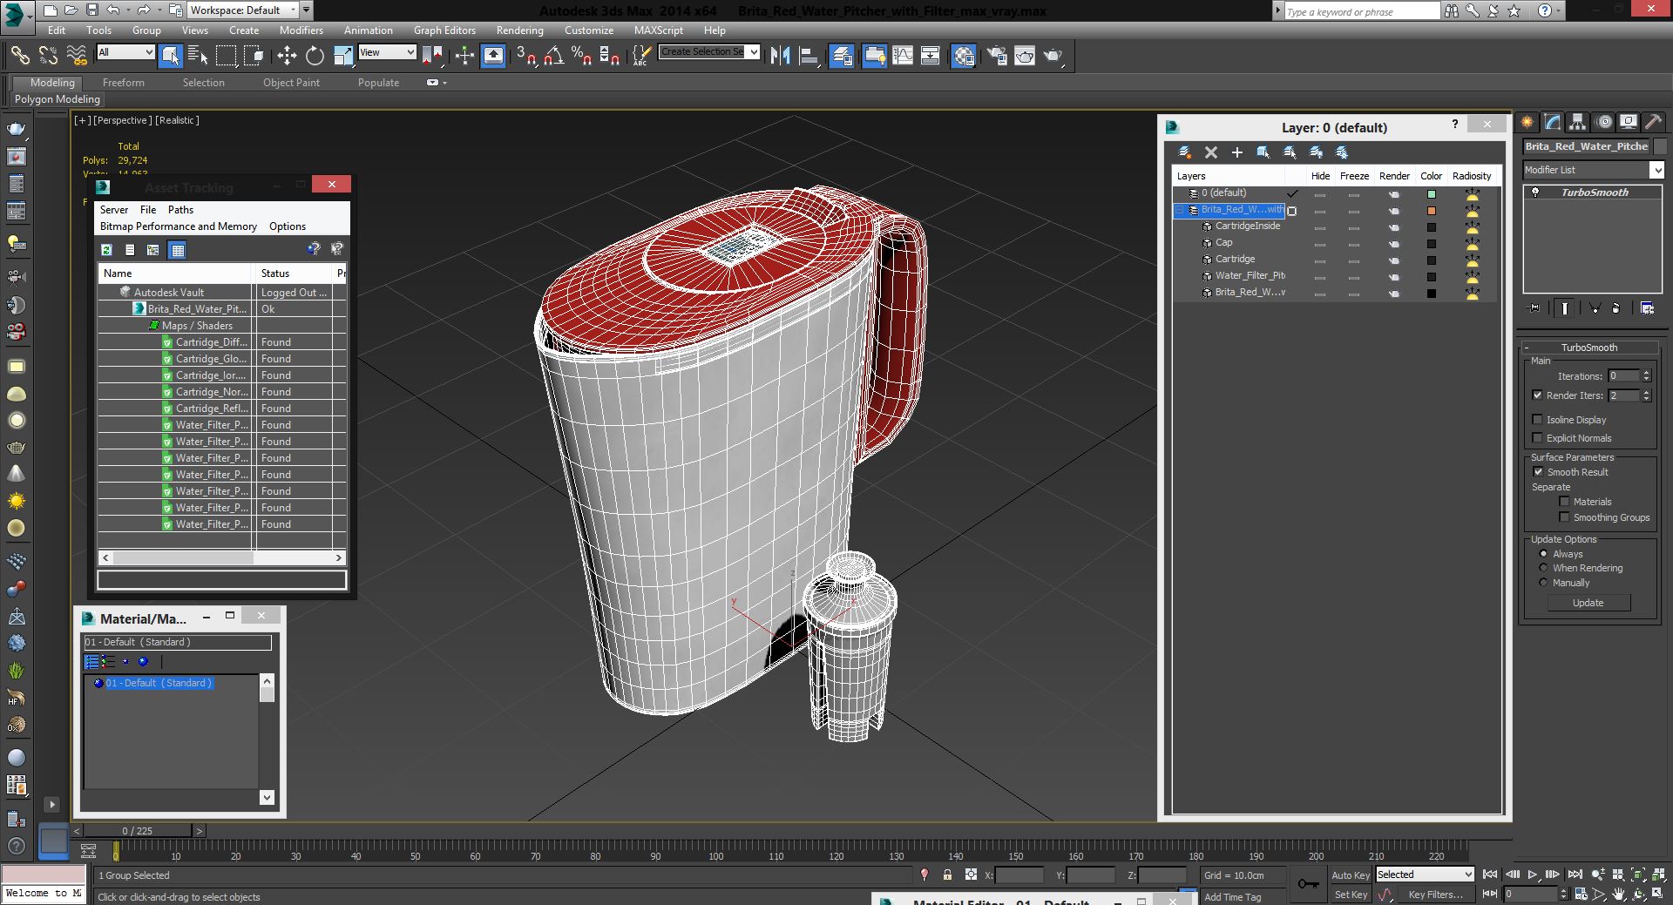Check Separate by Smoothing Groups
The height and width of the screenshot is (905, 1673).
pos(1564,517)
